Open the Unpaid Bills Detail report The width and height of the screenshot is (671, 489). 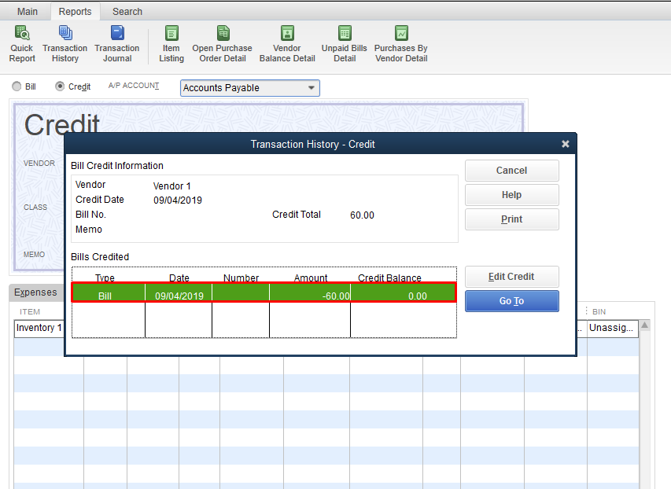[x=344, y=43]
